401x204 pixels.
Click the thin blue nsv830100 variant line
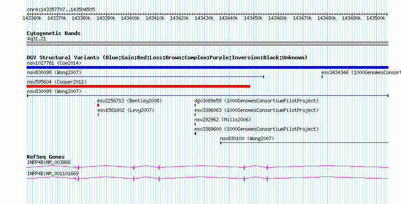click(304, 143)
